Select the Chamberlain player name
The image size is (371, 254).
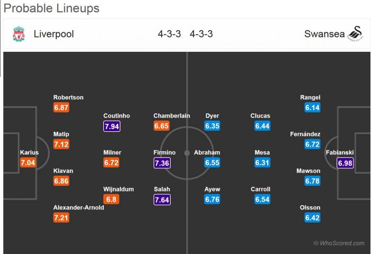[171, 116]
